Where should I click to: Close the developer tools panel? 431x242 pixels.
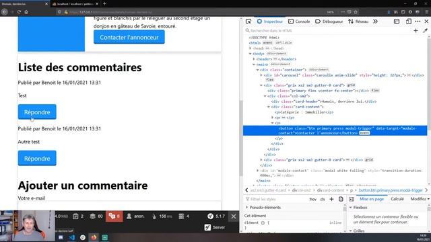coord(426,22)
